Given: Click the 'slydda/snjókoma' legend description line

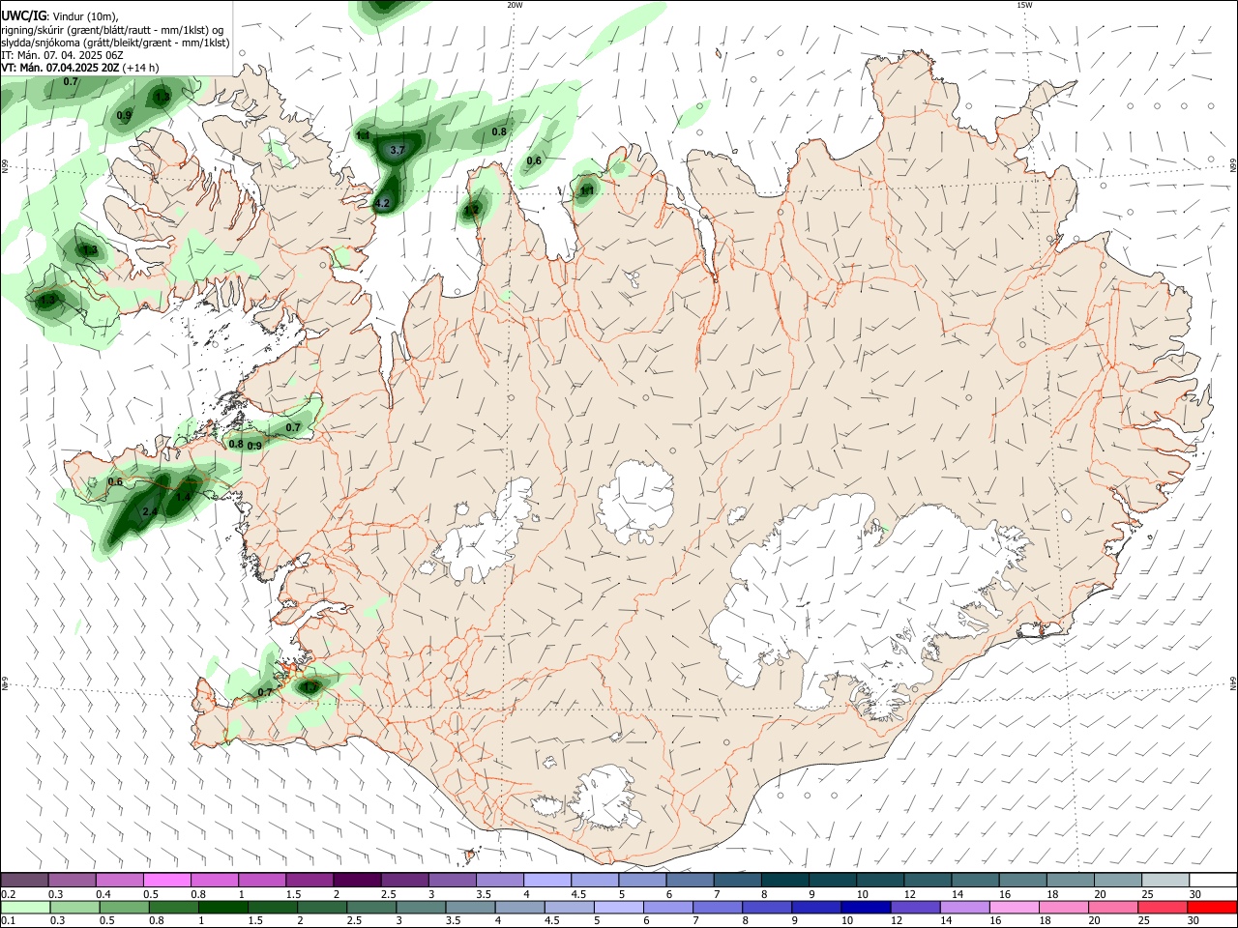Looking at the screenshot, I should click(x=116, y=43).
